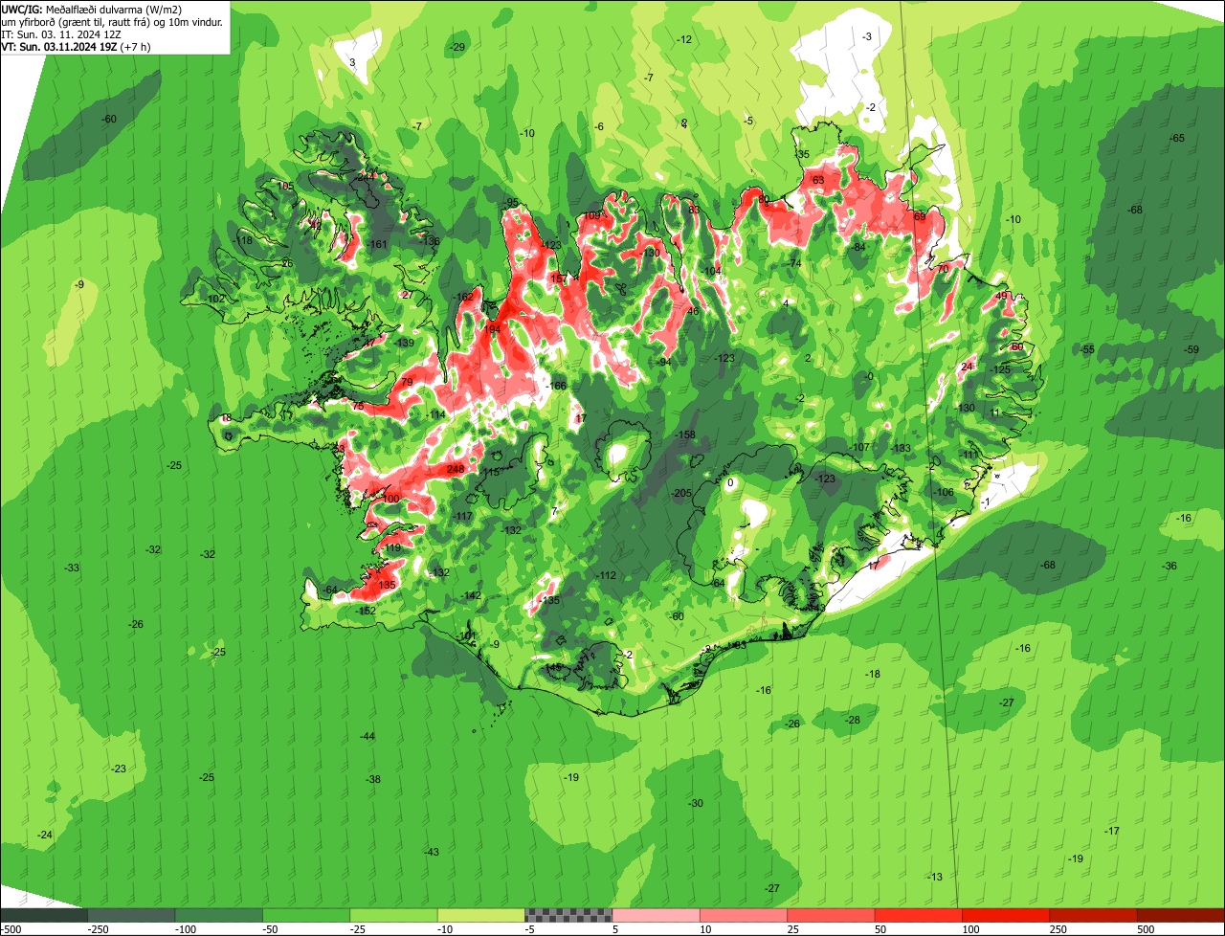This screenshot has height=936, width=1225.
Task: Select the map value '-104'
Action: pyautogui.click(x=711, y=272)
